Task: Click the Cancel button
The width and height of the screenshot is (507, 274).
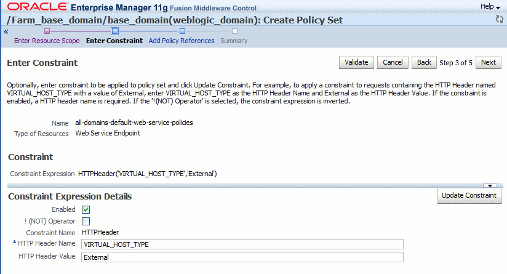Action: (393, 62)
